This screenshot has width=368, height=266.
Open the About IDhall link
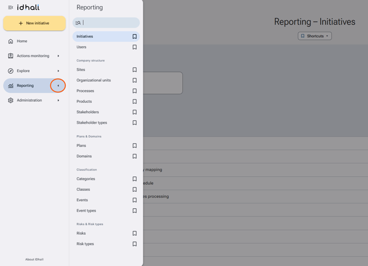34,259
